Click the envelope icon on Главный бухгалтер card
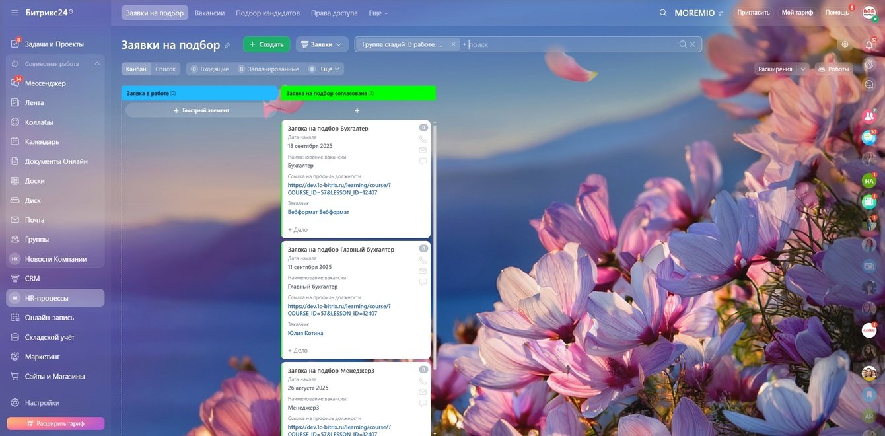 [x=423, y=271]
